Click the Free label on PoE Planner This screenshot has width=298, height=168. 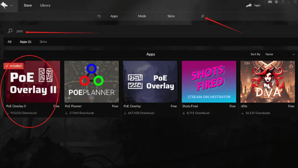tap(115, 106)
